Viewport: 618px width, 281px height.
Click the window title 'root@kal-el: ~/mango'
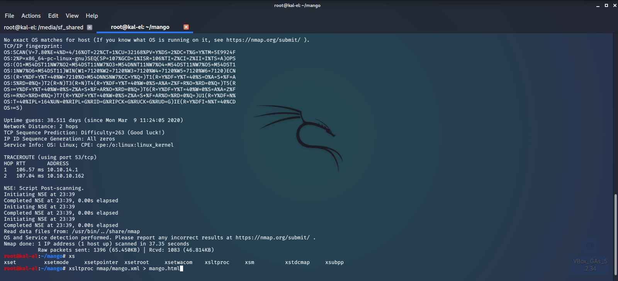(x=297, y=5)
